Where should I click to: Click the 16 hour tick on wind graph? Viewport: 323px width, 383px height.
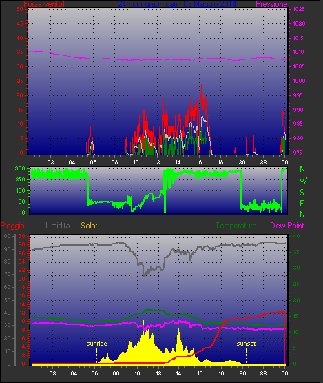pos(199,162)
